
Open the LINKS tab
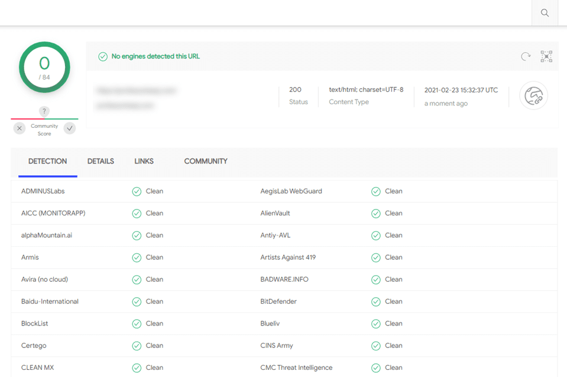(x=143, y=161)
